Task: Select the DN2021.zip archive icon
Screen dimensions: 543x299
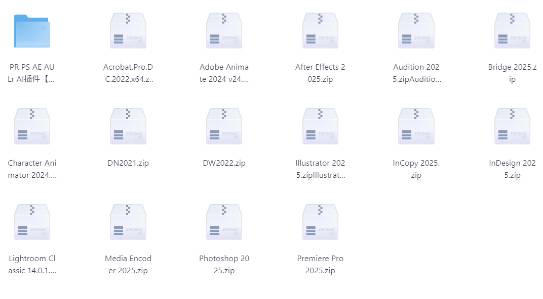Action: pos(128,126)
